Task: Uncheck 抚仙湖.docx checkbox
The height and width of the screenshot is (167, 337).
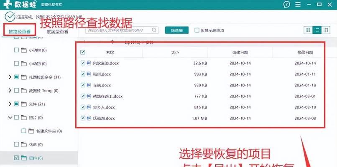Action: 83,118
